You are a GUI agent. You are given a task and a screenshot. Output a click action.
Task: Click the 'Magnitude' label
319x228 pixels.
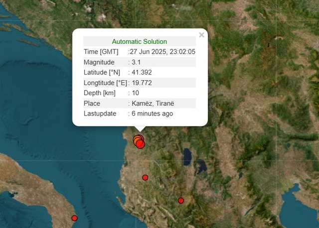(99, 62)
